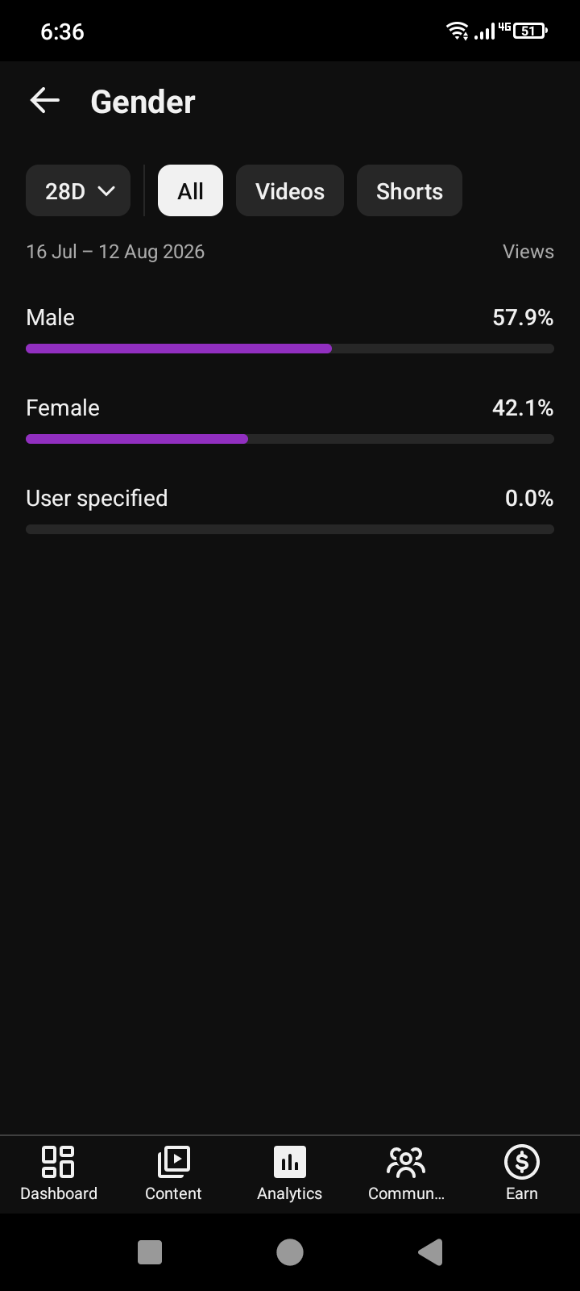Expand the 28D date range dropdown
Viewport: 580px width, 1291px height.
pos(78,190)
